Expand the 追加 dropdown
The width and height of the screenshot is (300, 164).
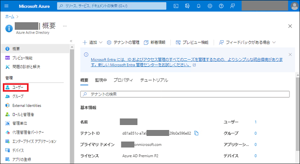[x=93, y=42]
